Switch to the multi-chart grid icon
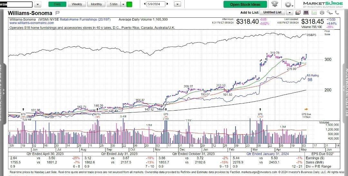Screen dimensions: 348x176 (x=306, y=13)
